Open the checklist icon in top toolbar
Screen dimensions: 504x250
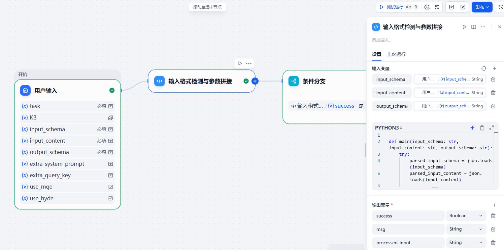437,7
